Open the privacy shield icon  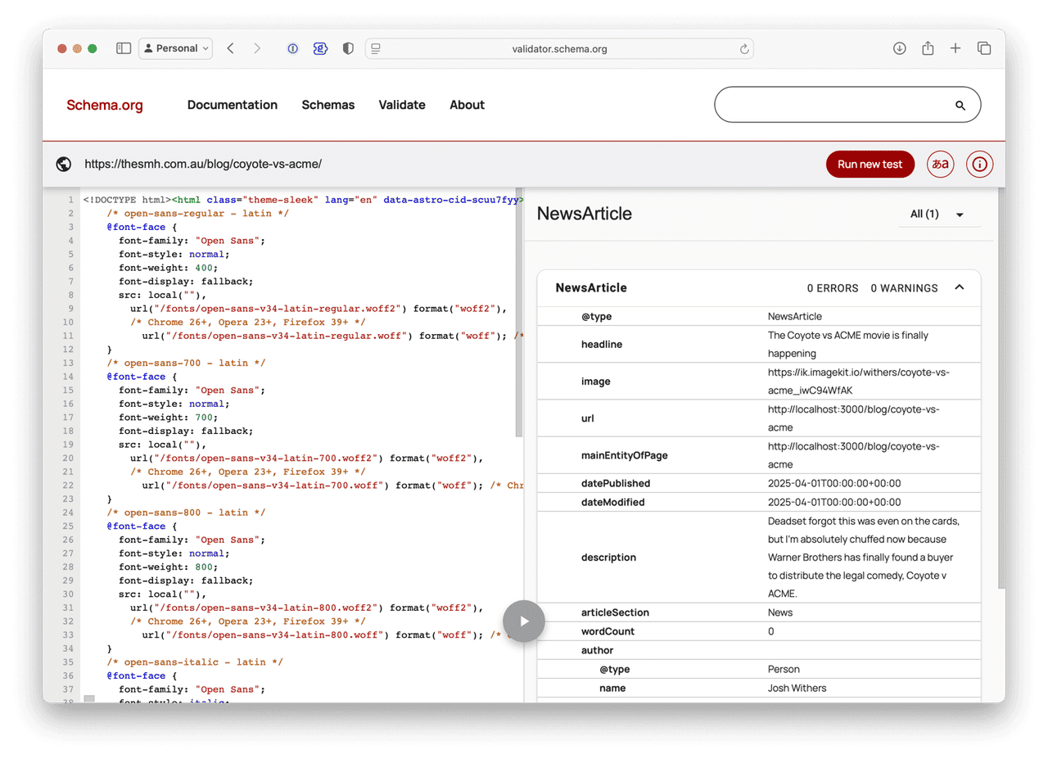click(348, 48)
